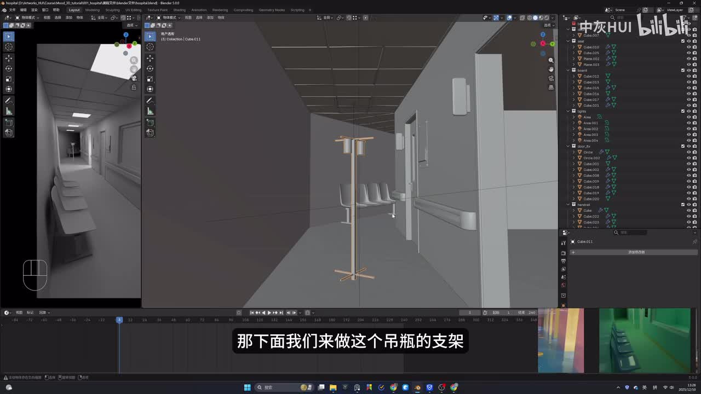Open Windows Start menu
701x394 pixels.
tap(247, 387)
